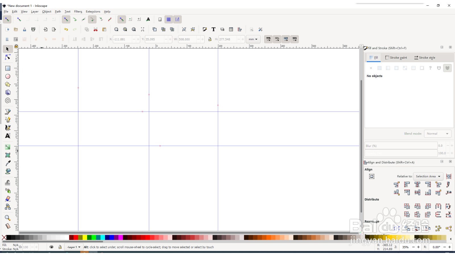This screenshot has height=256, width=455.
Task: Switch to the Stroke style tab
Action: point(425,57)
